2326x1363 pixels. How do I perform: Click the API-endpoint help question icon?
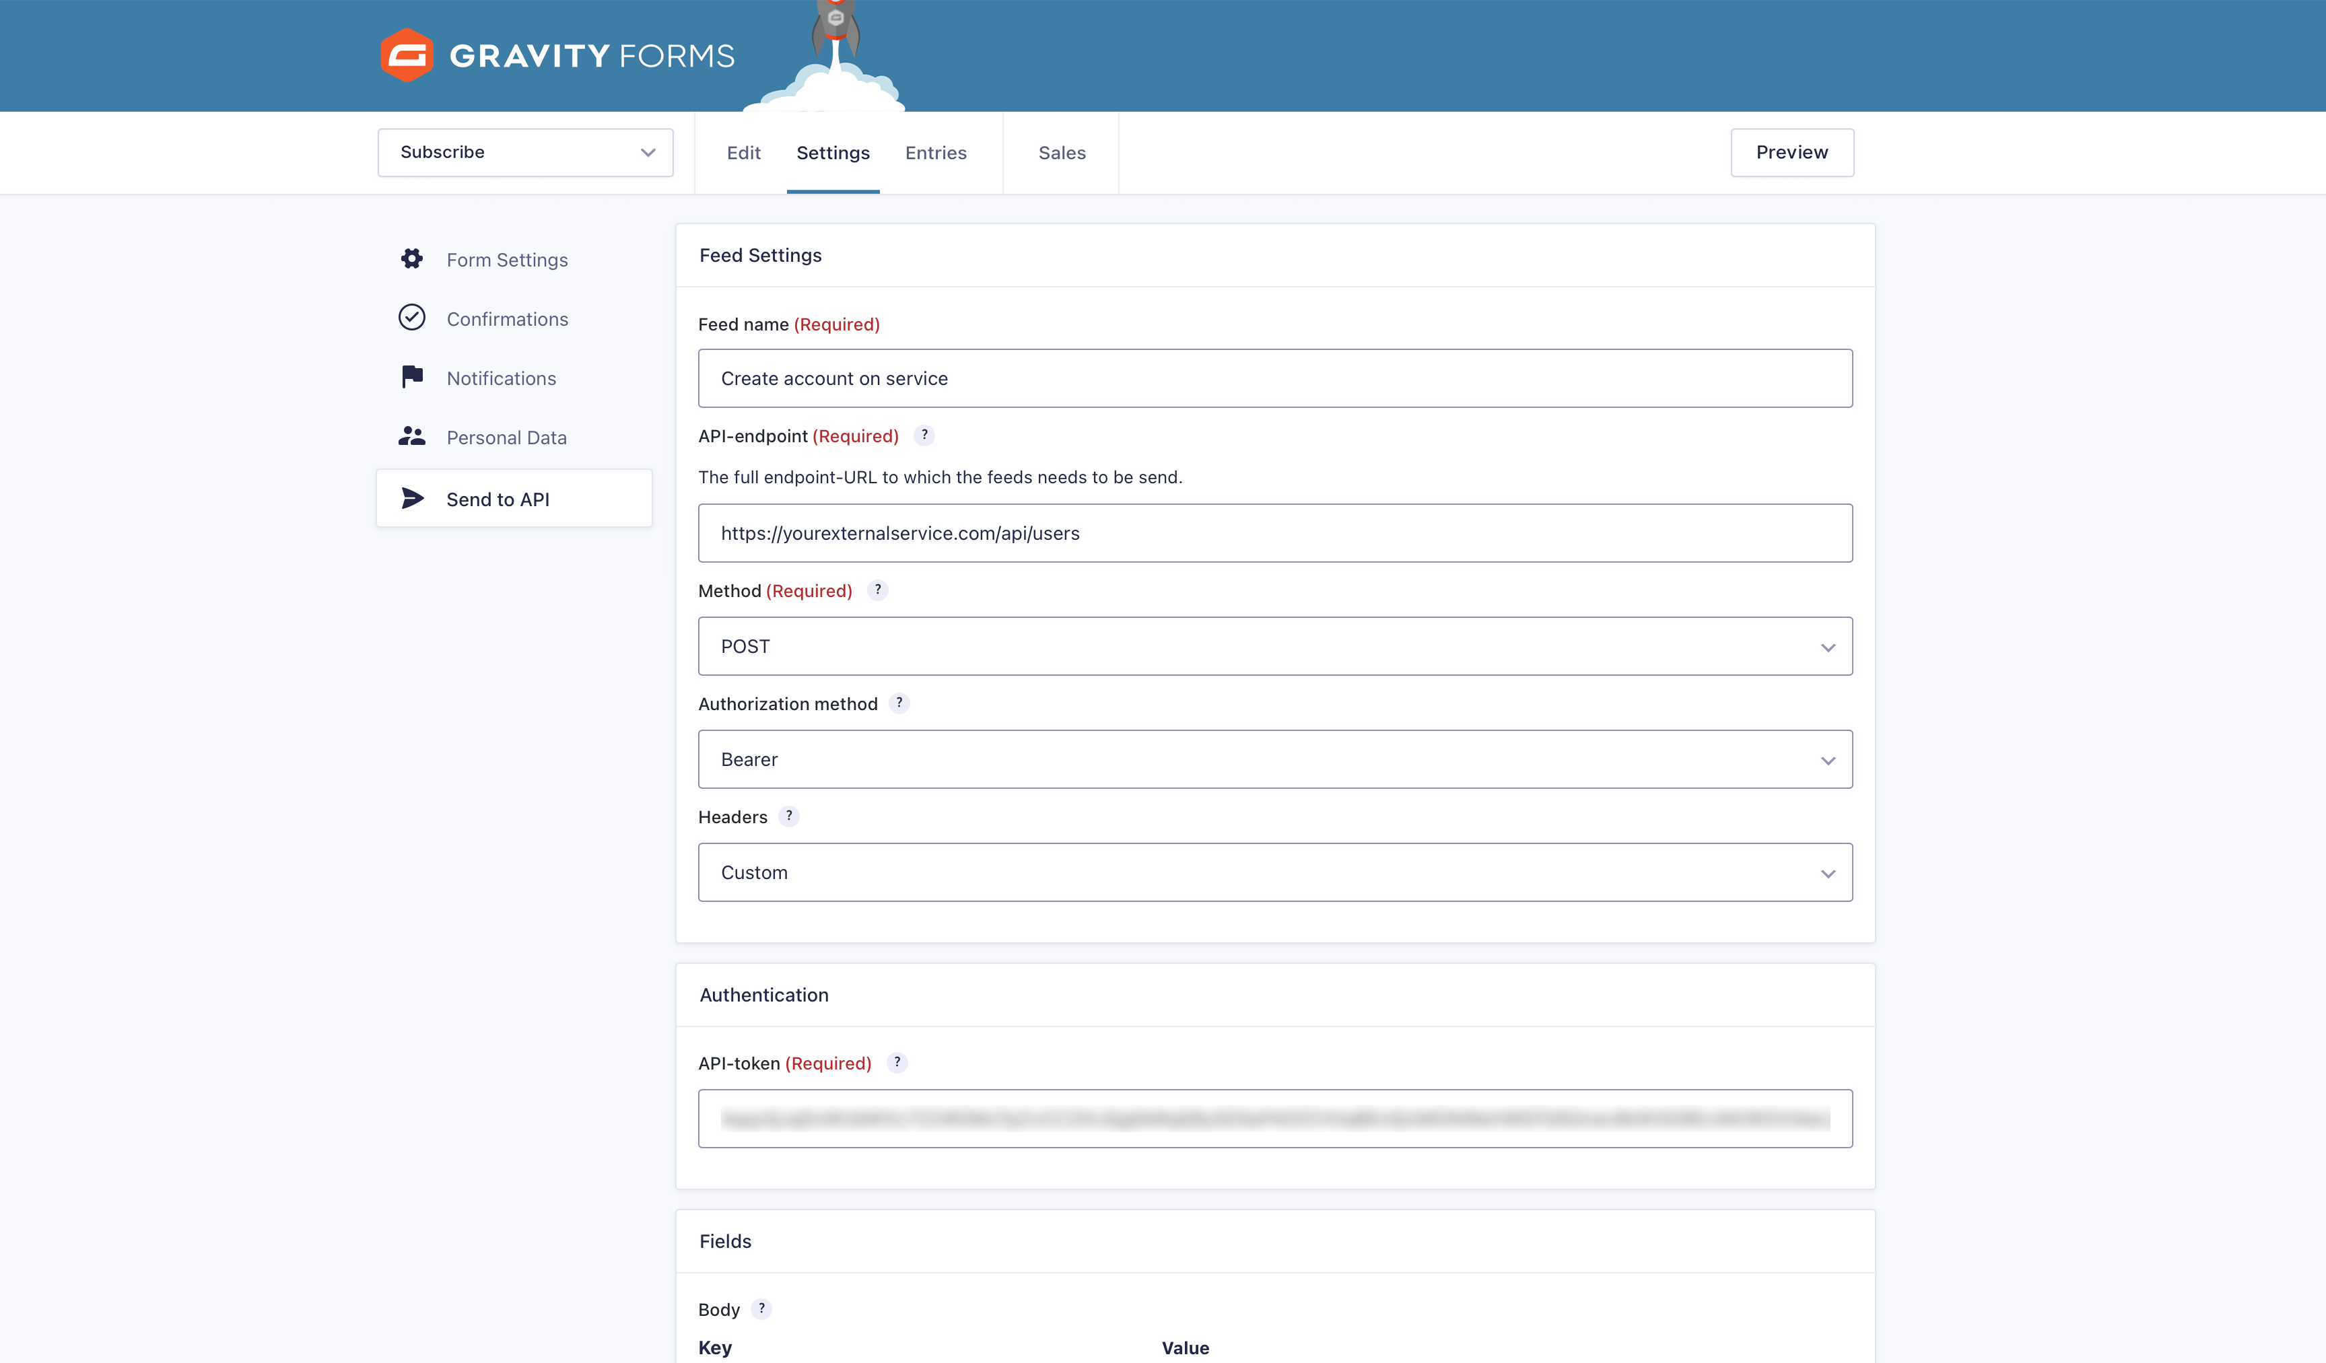click(x=924, y=435)
